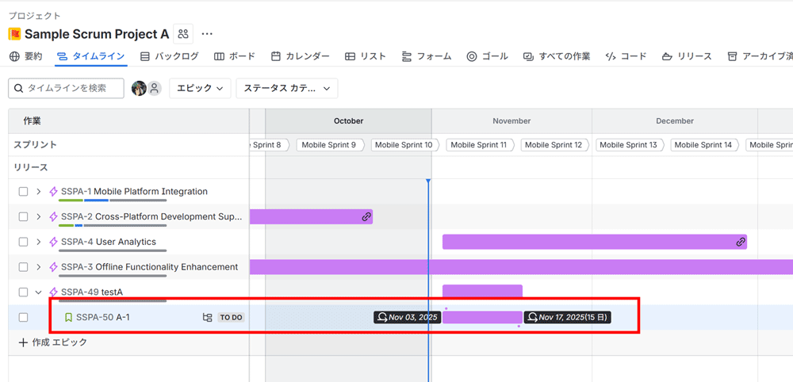793x382 pixels.
Task: Open the ステータス カテ... filter dropdown
Action: click(x=287, y=89)
